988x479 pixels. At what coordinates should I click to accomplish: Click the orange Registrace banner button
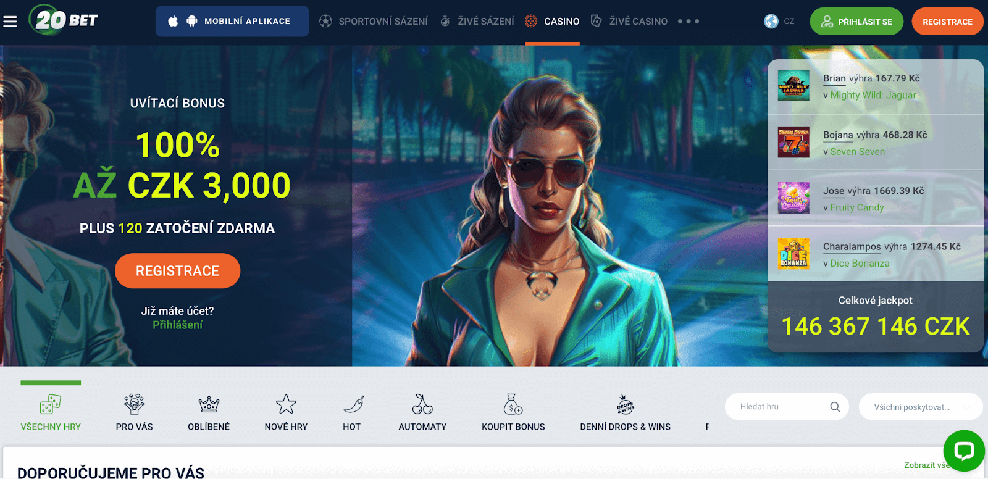177,271
